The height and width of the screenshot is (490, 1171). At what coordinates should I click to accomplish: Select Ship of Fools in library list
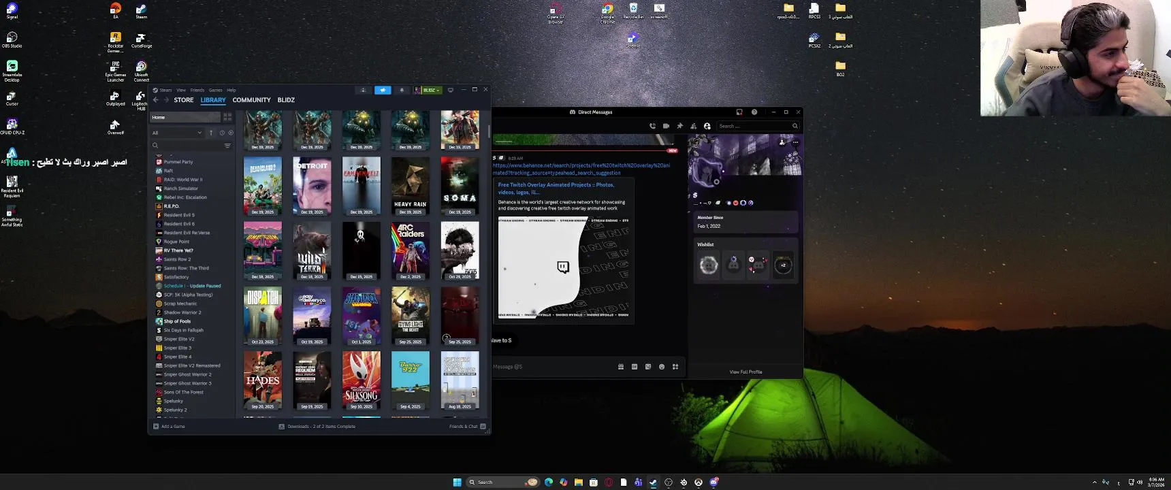click(x=177, y=321)
